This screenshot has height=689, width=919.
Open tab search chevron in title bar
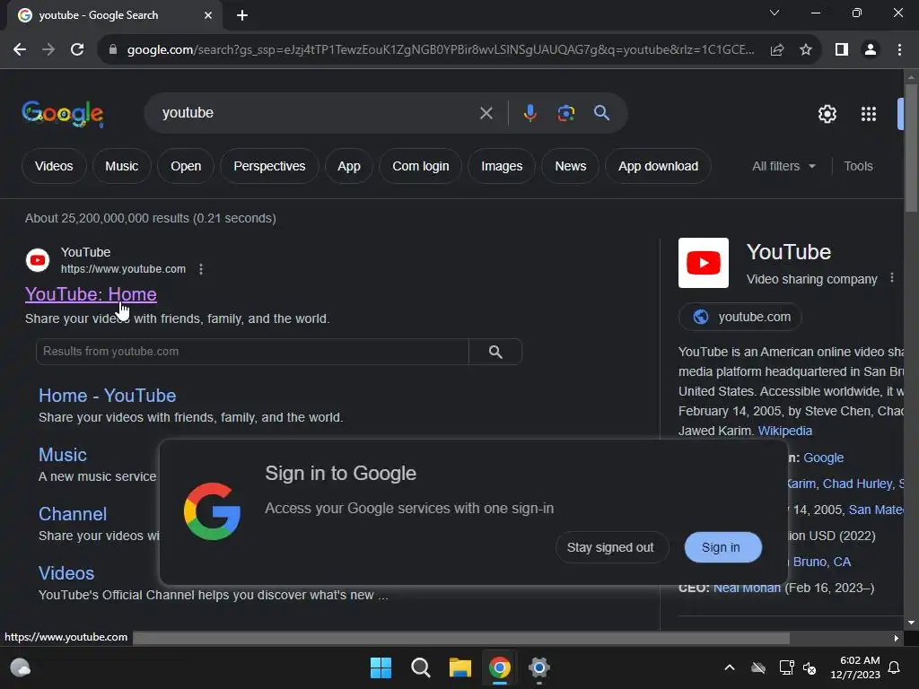coord(775,13)
